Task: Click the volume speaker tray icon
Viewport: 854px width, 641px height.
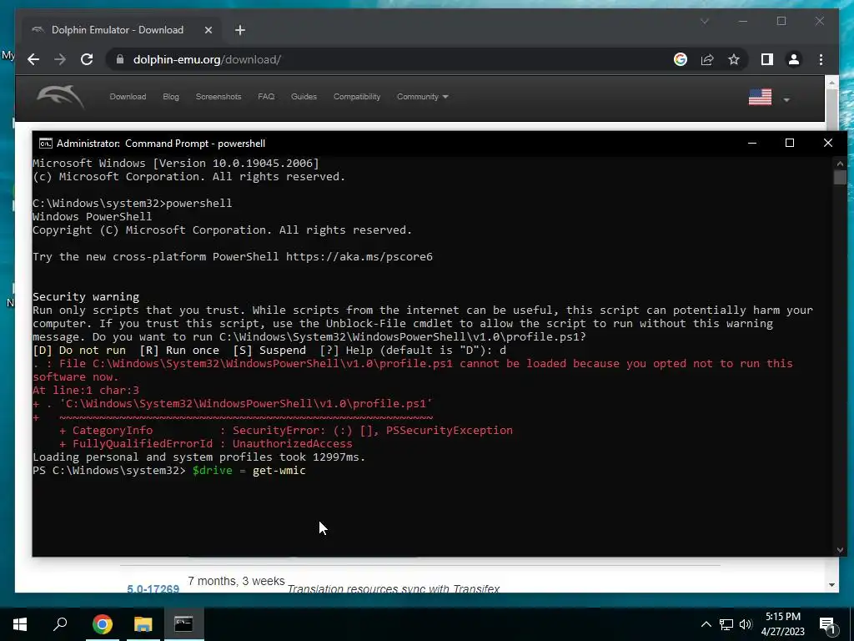Action: (746, 624)
